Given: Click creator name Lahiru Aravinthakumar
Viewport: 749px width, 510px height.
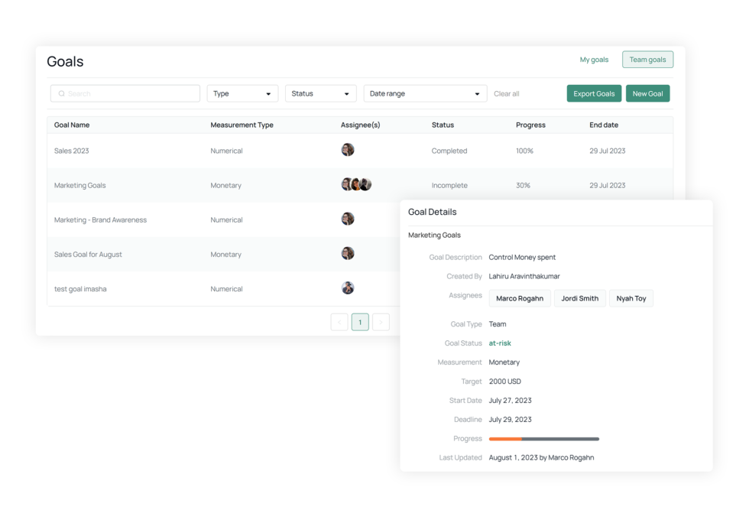Looking at the screenshot, I should click(x=524, y=276).
